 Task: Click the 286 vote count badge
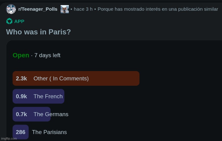point(20,132)
